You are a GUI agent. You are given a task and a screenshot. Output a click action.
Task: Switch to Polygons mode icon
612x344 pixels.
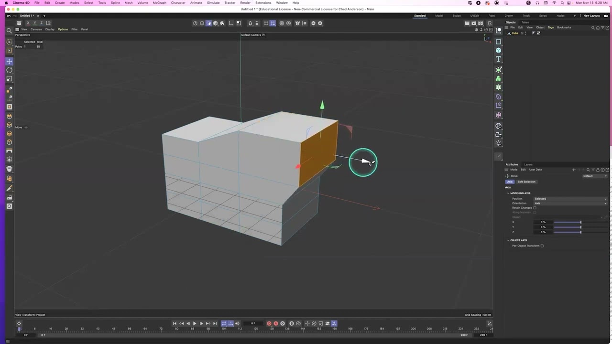tap(208, 23)
